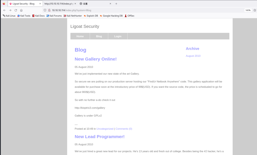Reload the current page
Screen dimensions: 257x155
click(x=16, y=10)
